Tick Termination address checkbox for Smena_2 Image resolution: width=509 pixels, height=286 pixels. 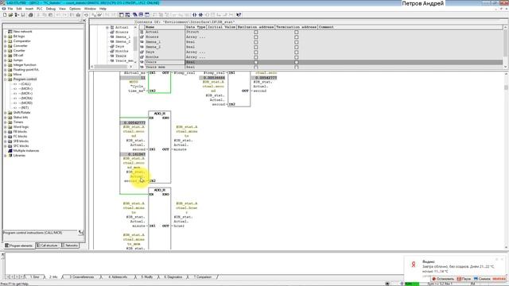pos(297,47)
